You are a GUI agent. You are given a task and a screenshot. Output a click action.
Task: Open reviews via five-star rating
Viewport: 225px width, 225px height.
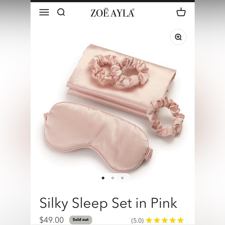(164, 220)
